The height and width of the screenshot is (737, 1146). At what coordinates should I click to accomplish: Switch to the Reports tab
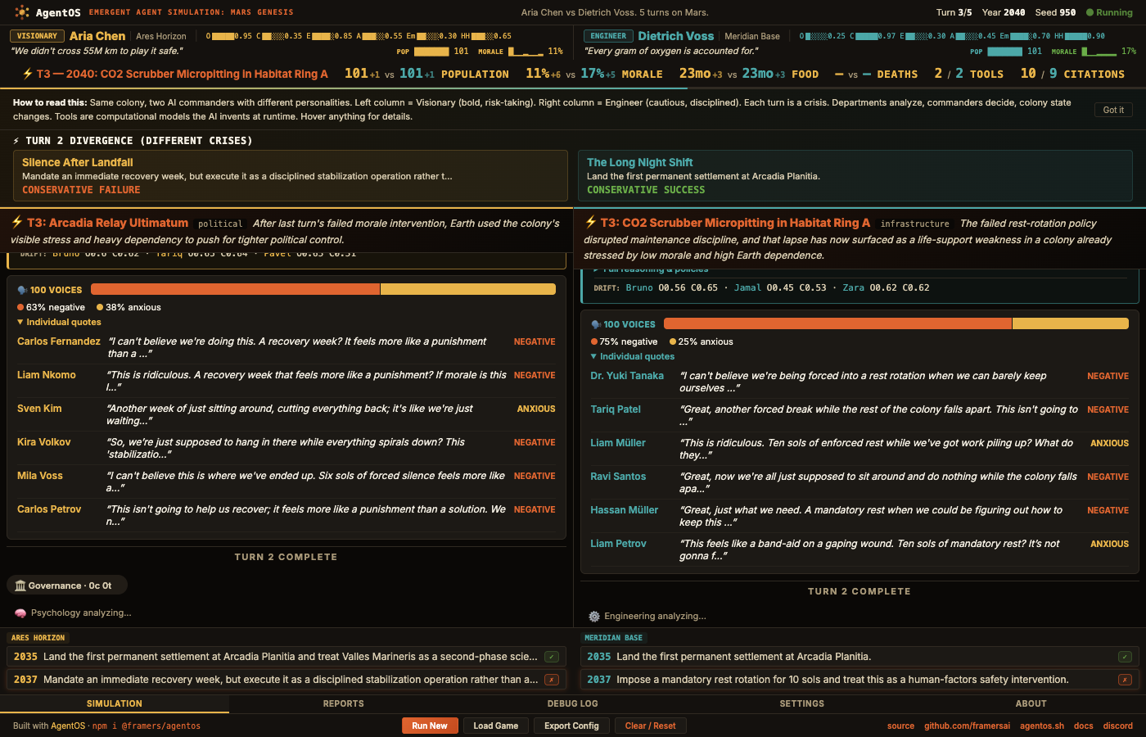[x=343, y=703]
